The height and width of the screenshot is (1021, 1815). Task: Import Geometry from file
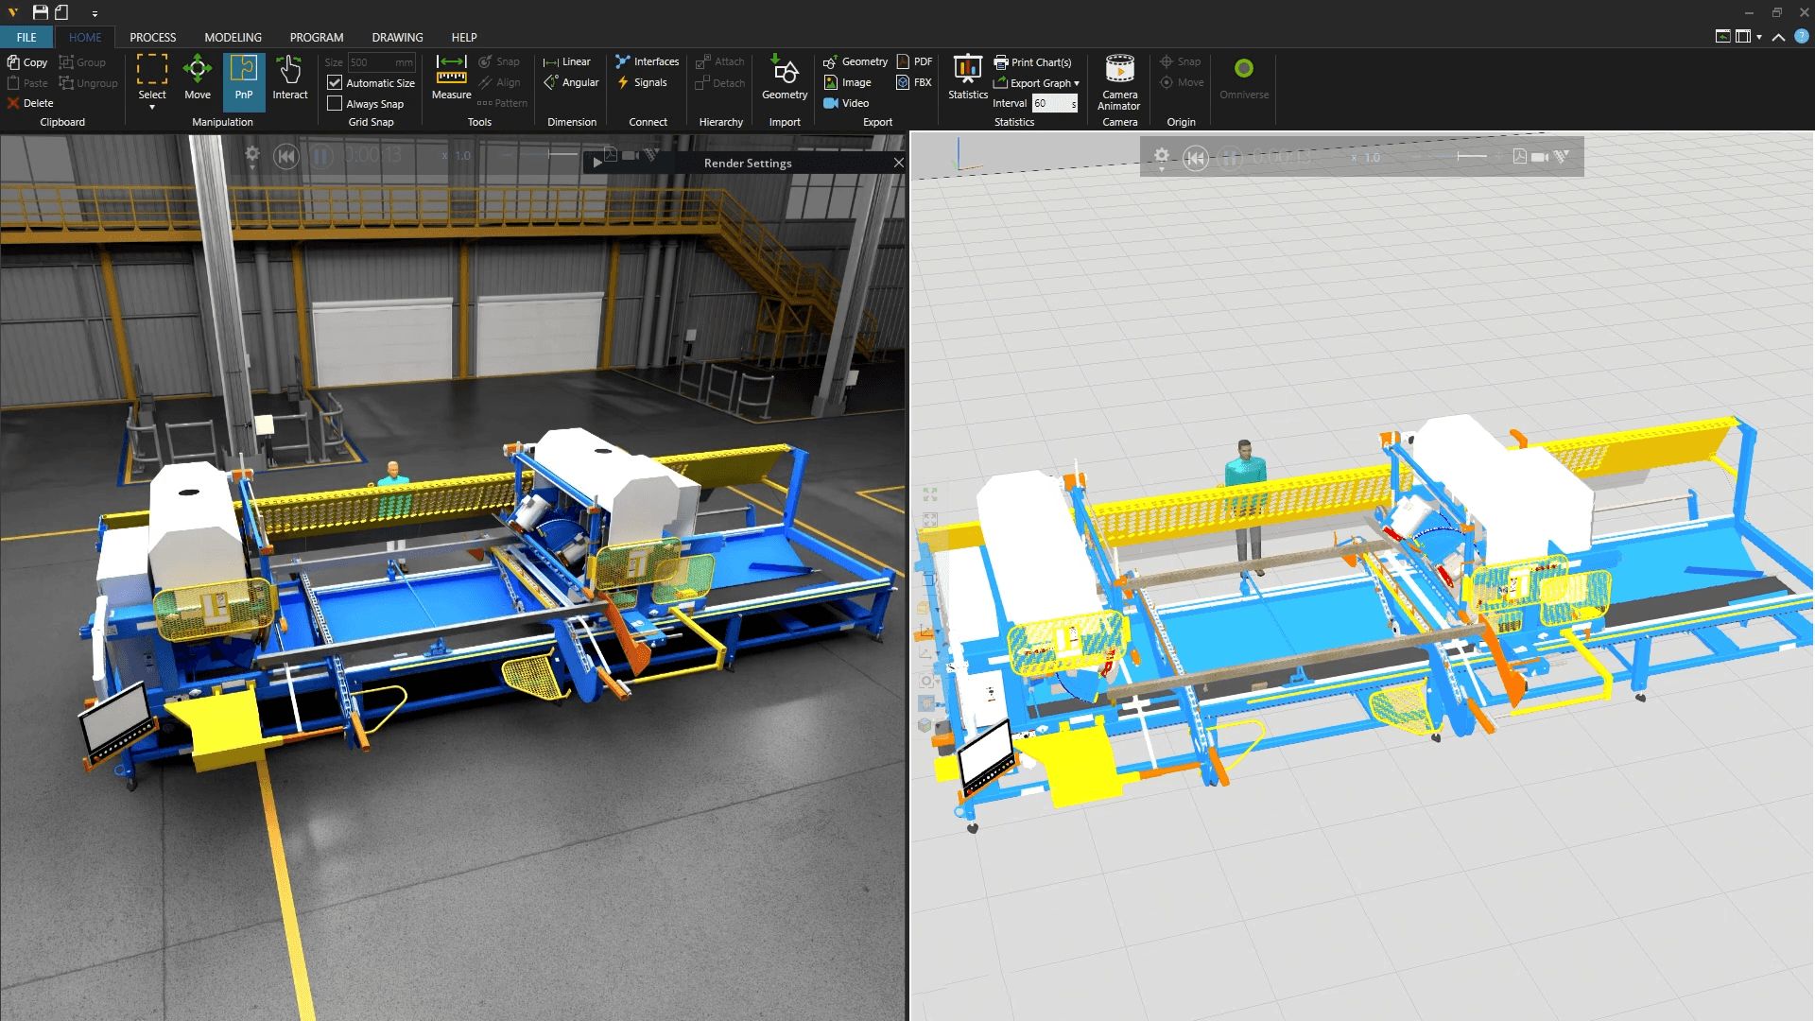tap(784, 78)
